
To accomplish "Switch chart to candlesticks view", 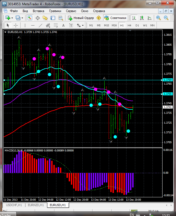I will [x=142, y=18].
